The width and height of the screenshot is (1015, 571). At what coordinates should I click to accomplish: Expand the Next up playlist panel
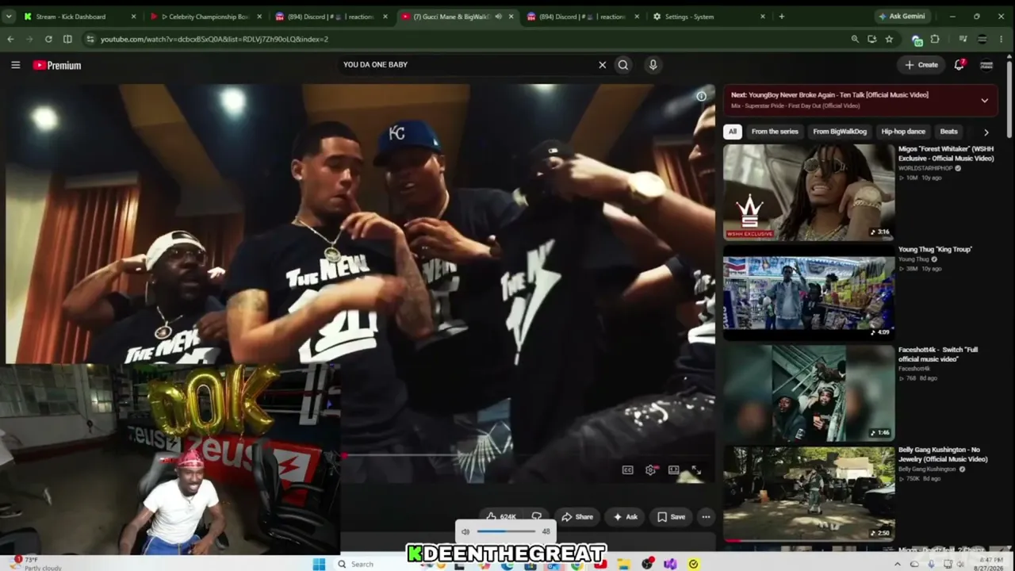984,101
